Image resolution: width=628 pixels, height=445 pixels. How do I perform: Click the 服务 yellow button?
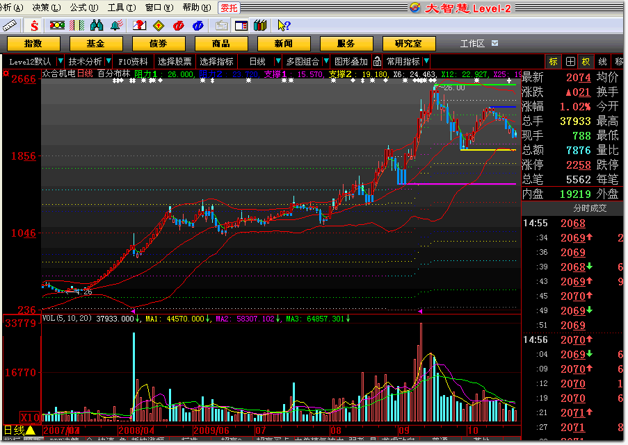346,44
